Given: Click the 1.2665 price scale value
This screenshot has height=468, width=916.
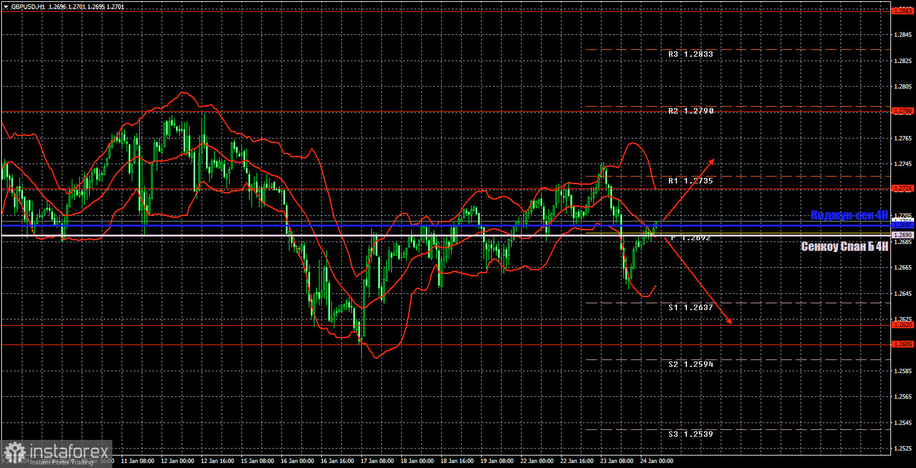Looking at the screenshot, I should click(903, 267).
